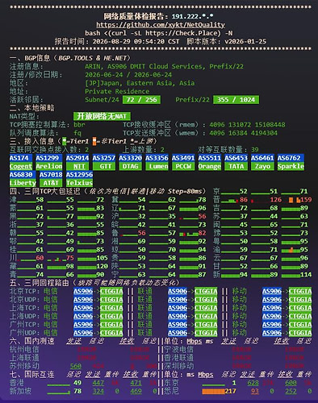Click 香港 receive speed 471
Screen dimensions: 318x403
136,383
